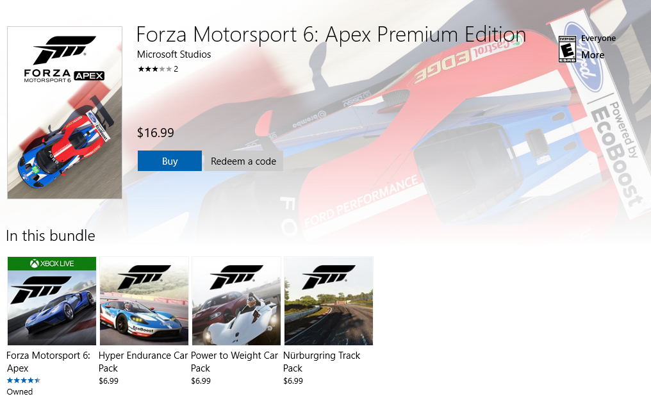Open the More rating details link
651x401 pixels.
tap(593, 55)
